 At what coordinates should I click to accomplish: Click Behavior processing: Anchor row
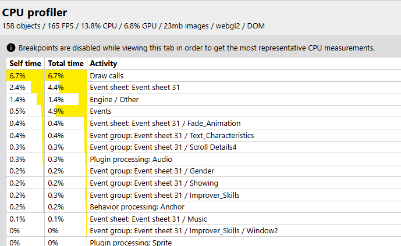(204, 207)
